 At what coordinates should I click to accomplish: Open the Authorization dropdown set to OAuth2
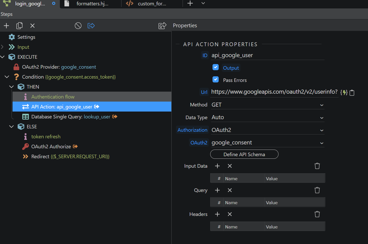pyautogui.click(x=267, y=130)
